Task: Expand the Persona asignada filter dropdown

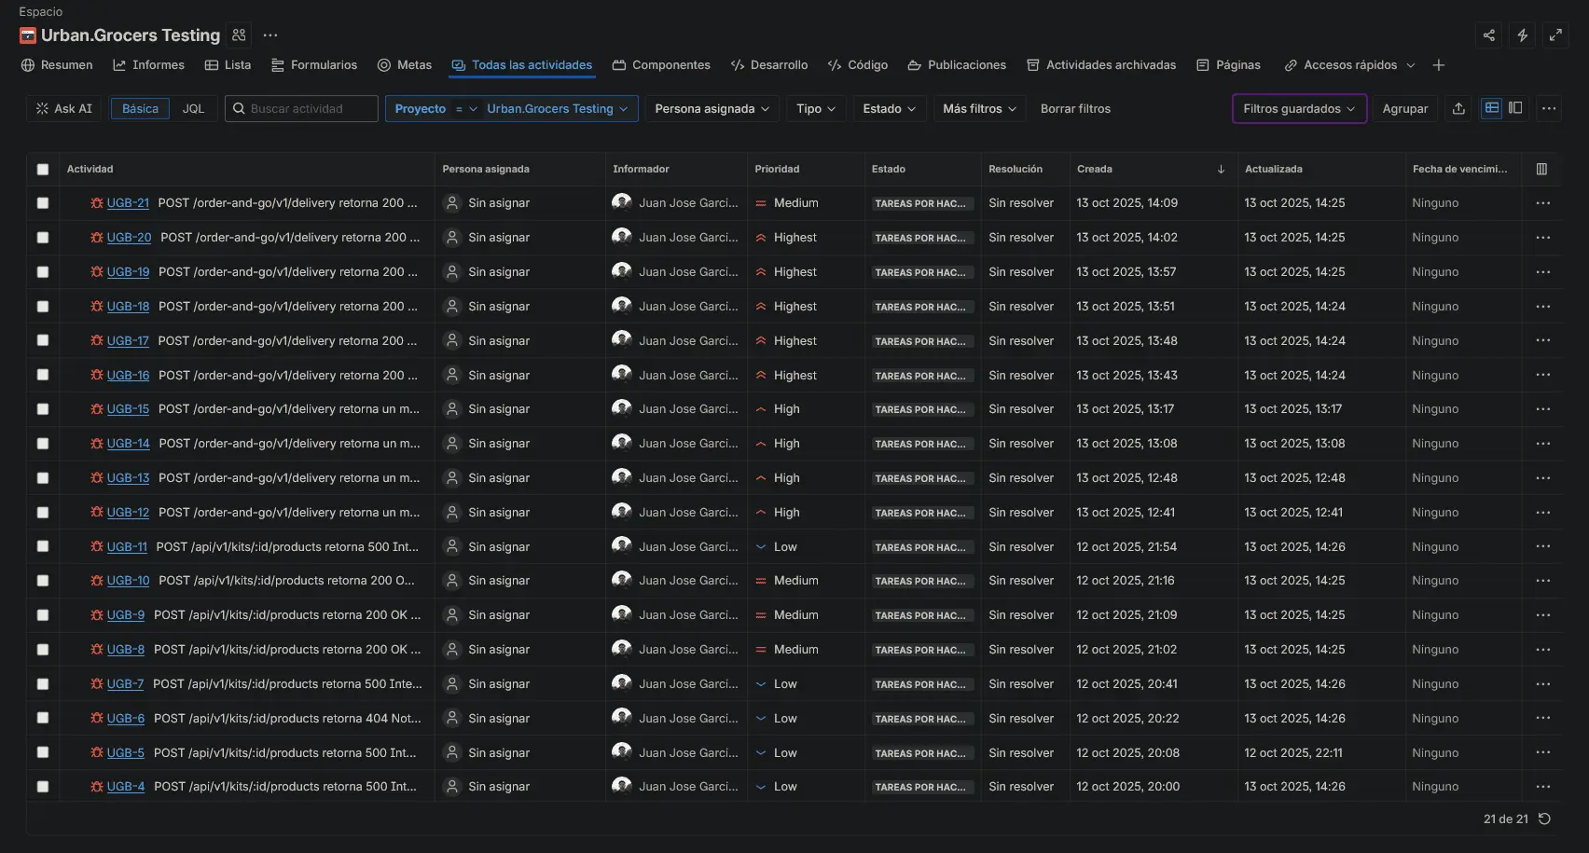Action: (x=712, y=109)
